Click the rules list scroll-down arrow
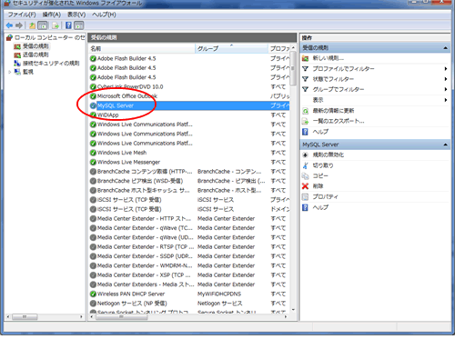Screen dimensions: 455x339 tap(293, 310)
